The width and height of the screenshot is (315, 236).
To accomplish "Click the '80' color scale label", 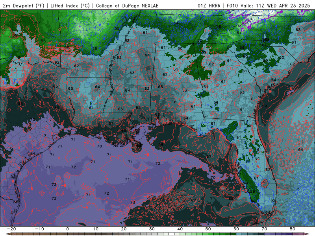I will (x=293, y=229).
